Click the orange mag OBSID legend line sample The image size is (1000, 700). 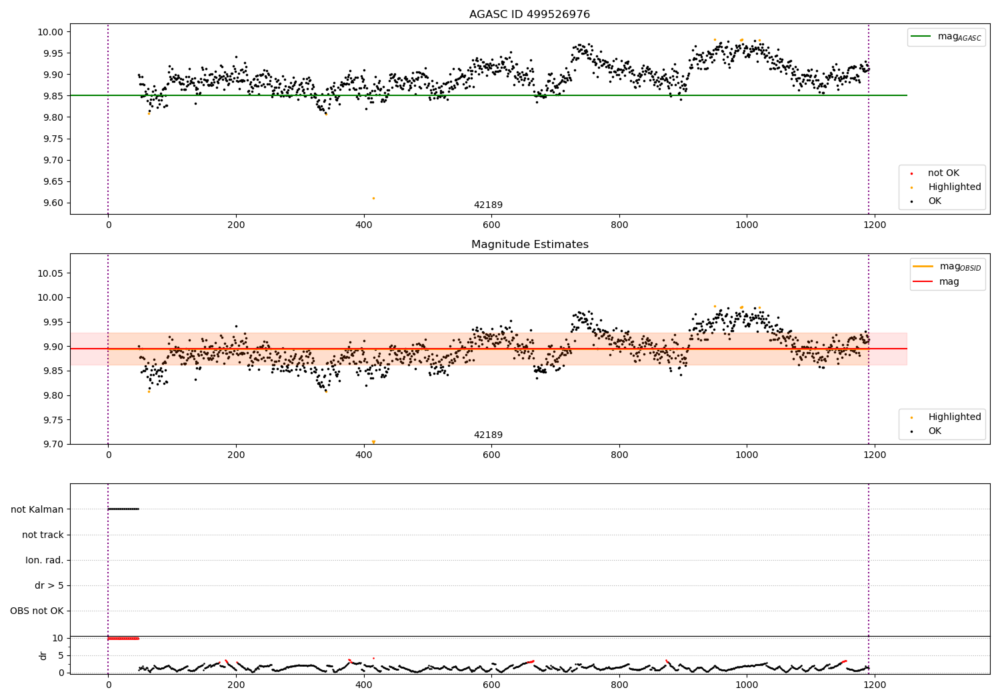point(923,267)
